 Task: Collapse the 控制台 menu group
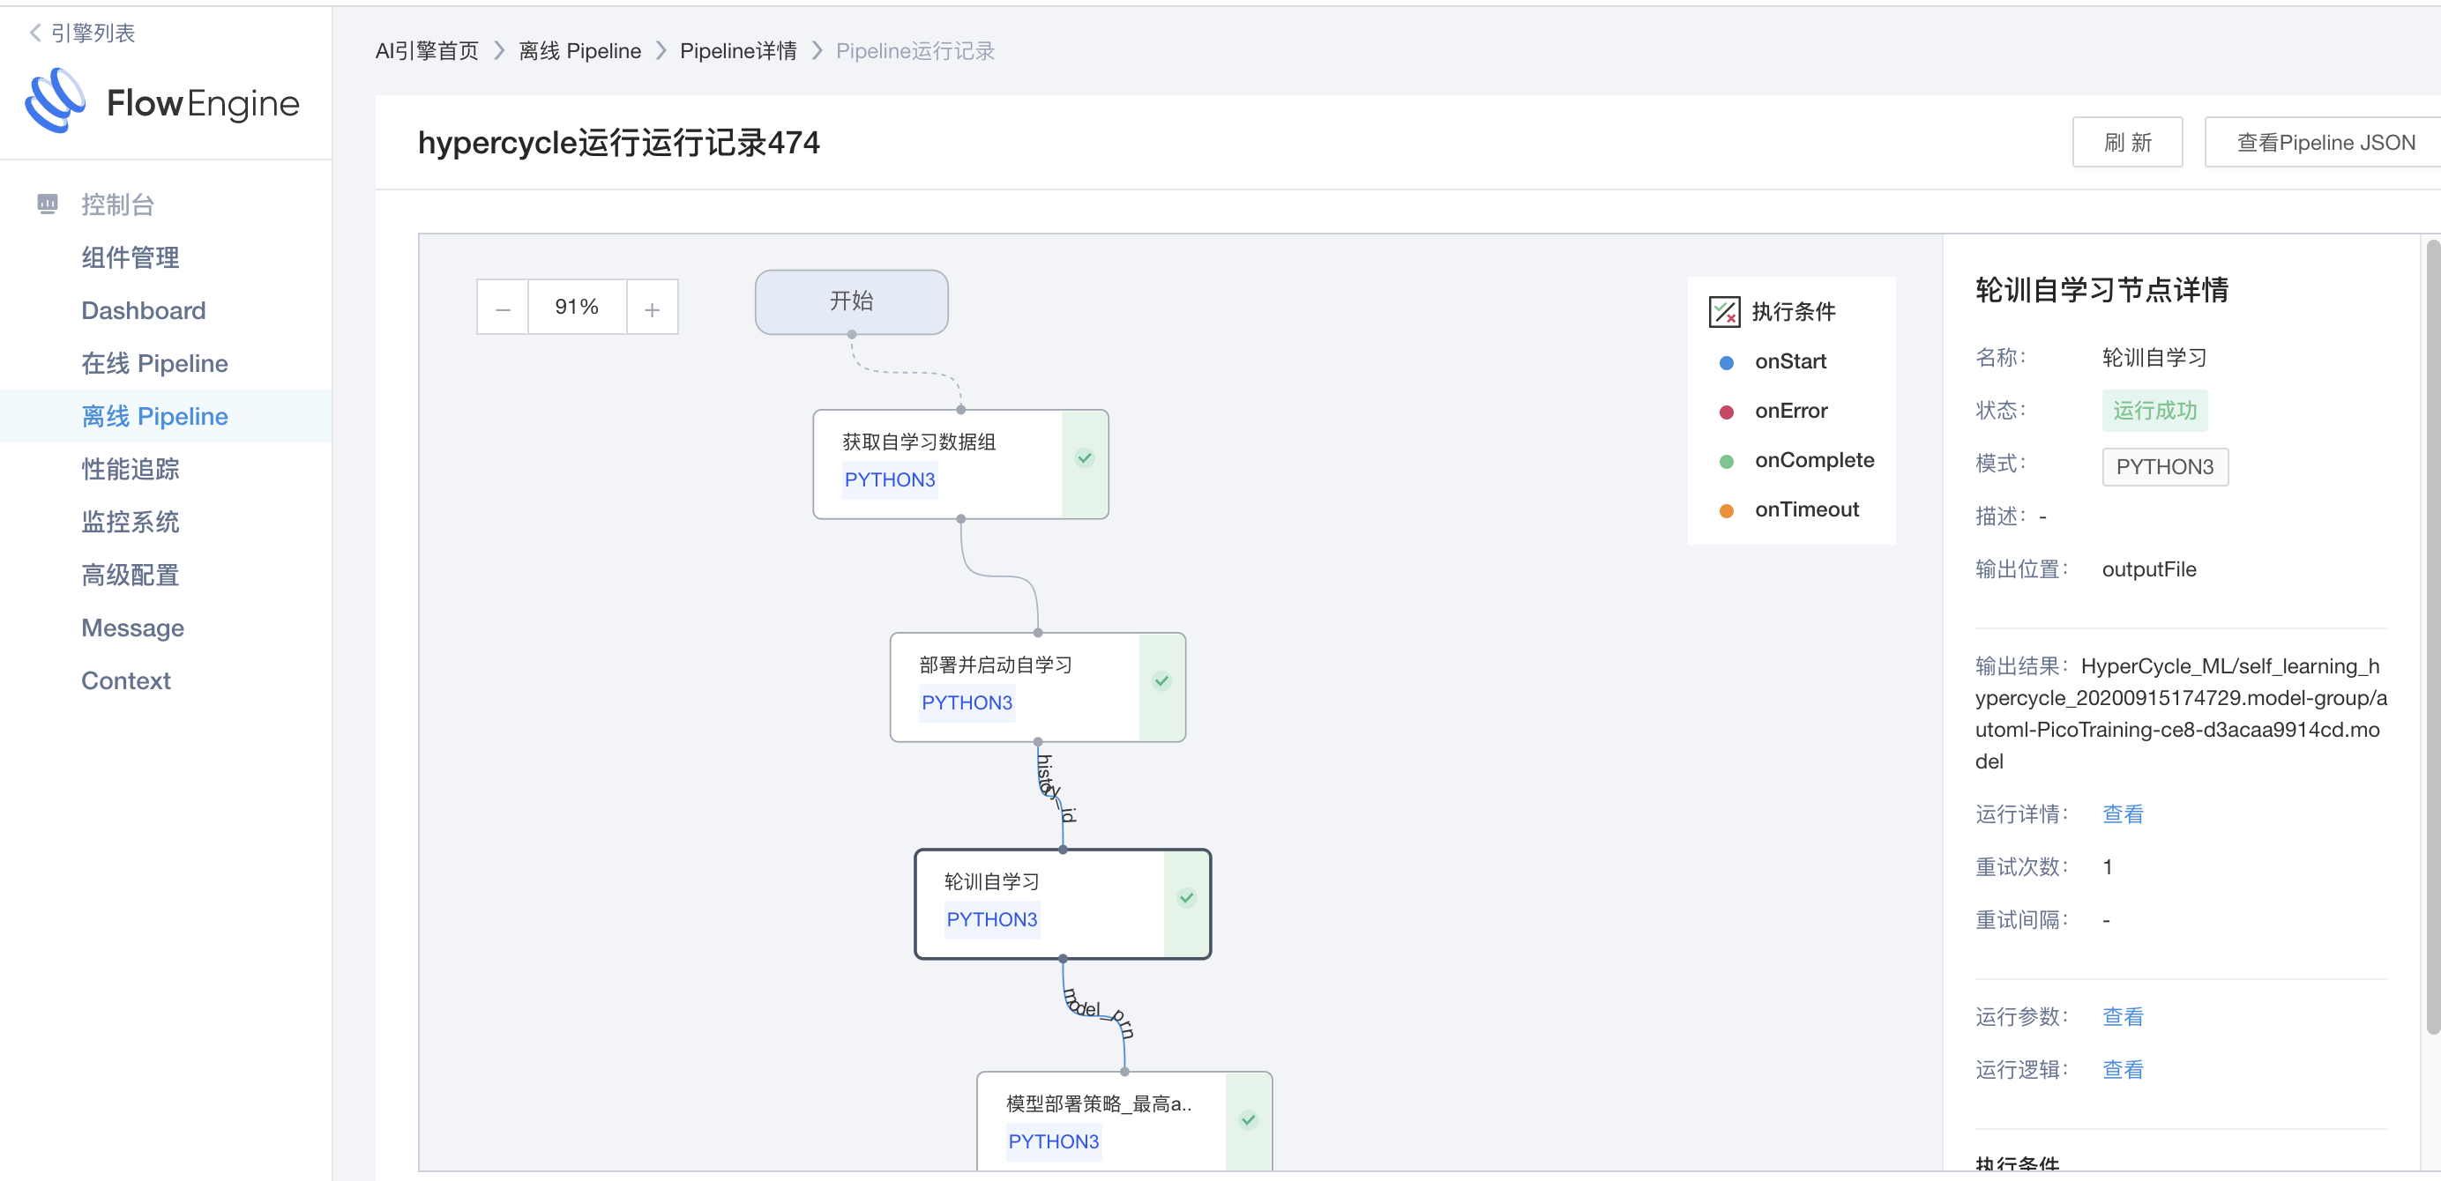pos(117,204)
